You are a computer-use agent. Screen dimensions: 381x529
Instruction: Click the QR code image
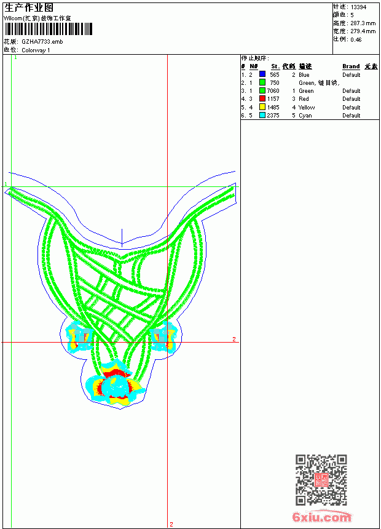(x=321, y=480)
